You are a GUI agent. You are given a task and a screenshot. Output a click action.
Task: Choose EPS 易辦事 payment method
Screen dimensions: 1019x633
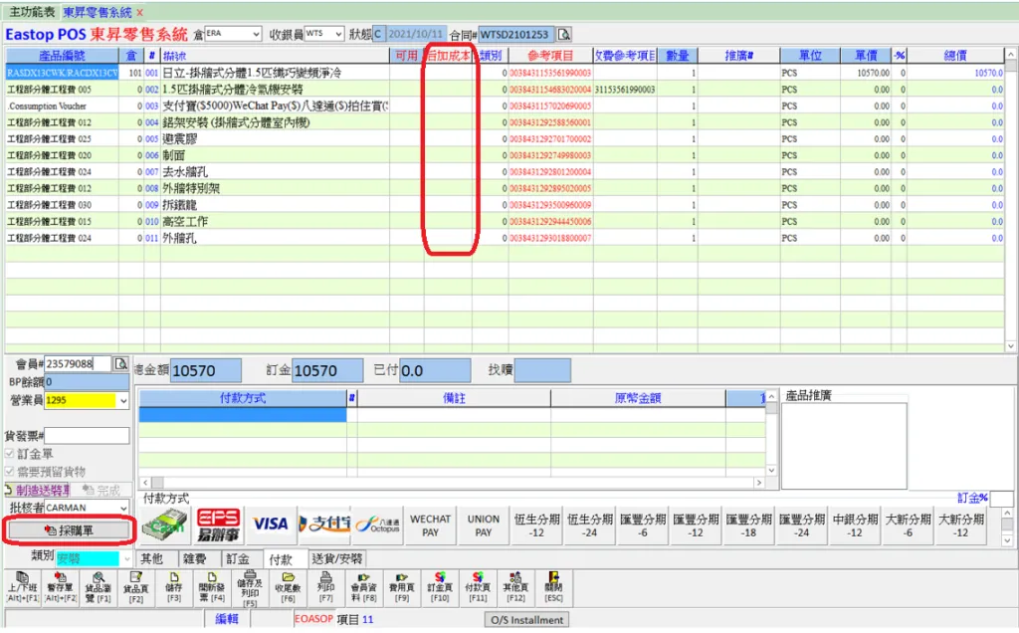218,524
